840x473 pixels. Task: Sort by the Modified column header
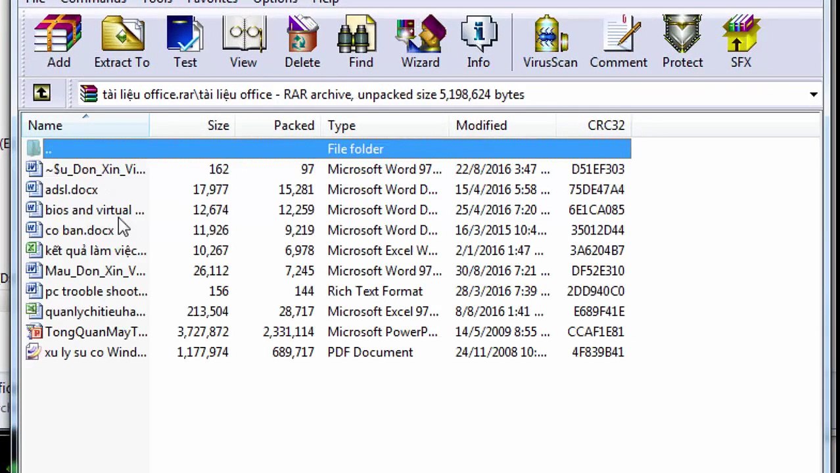(x=503, y=125)
